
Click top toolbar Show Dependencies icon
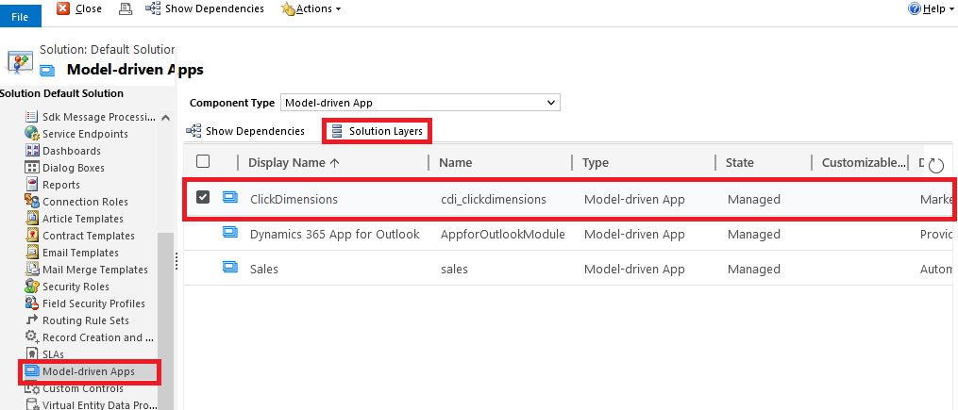tap(153, 8)
